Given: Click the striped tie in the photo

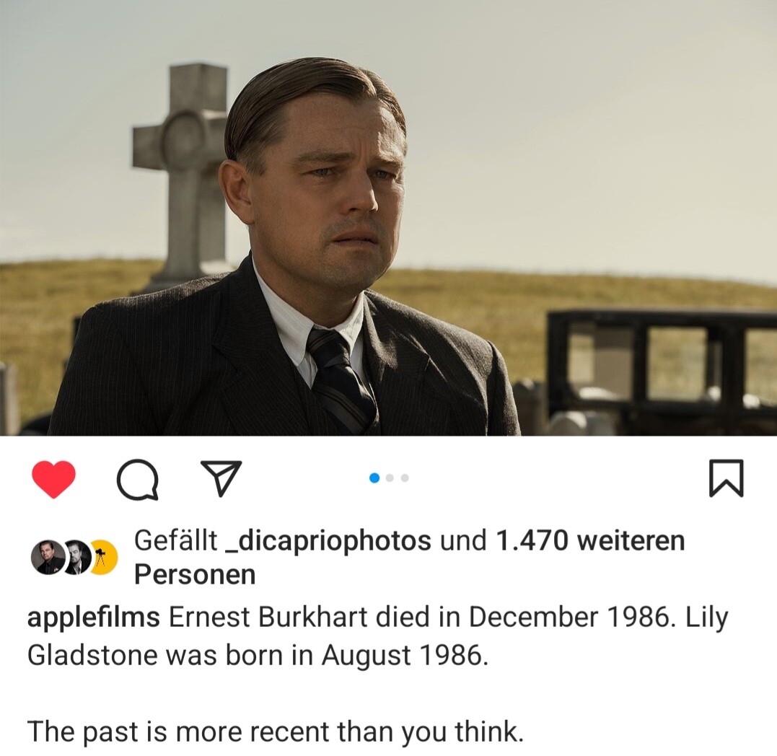Looking at the screenshot, I should (340, 379).
